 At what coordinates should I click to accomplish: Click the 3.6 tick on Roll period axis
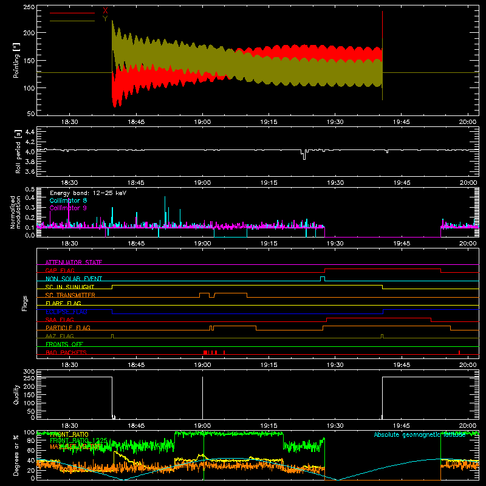tap(30, 171)
